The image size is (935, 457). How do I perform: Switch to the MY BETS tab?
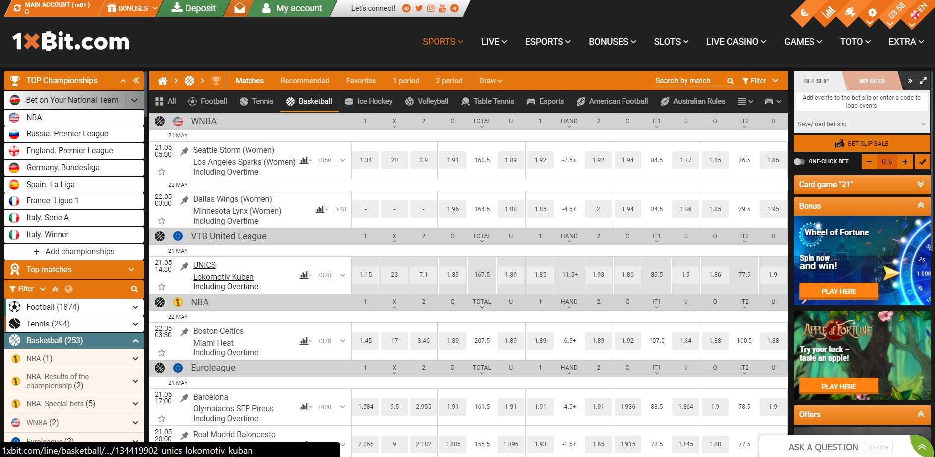pos(872,81)
